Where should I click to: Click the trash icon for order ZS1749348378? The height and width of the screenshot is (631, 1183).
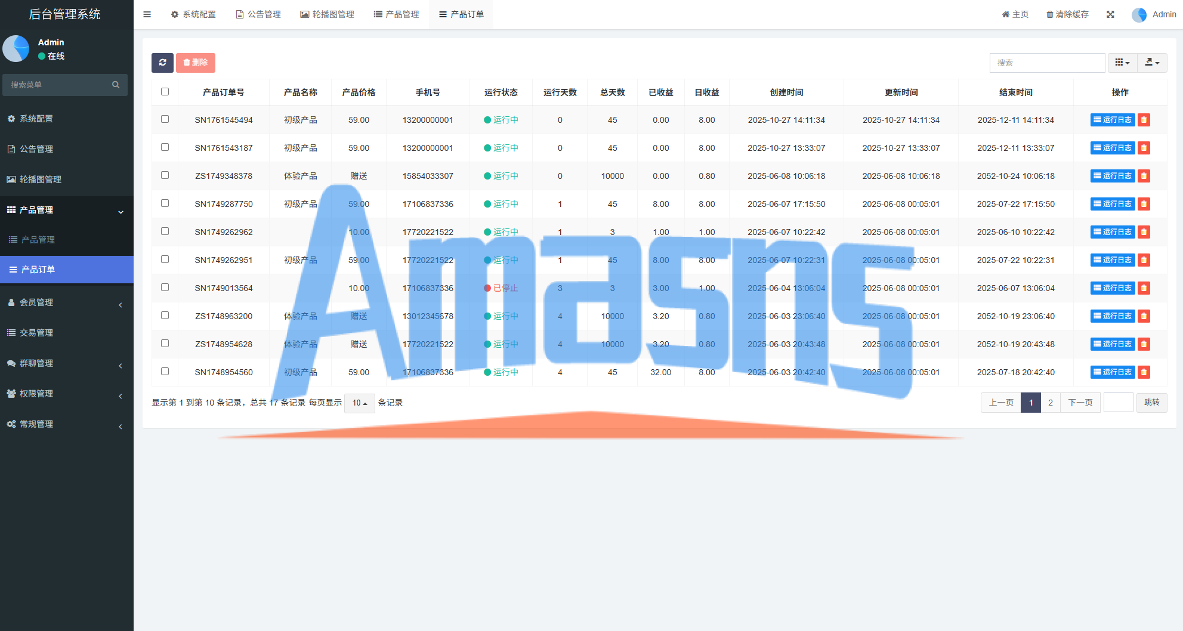point(1144,176)
